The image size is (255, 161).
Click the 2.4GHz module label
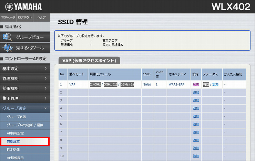pos(95,84)
